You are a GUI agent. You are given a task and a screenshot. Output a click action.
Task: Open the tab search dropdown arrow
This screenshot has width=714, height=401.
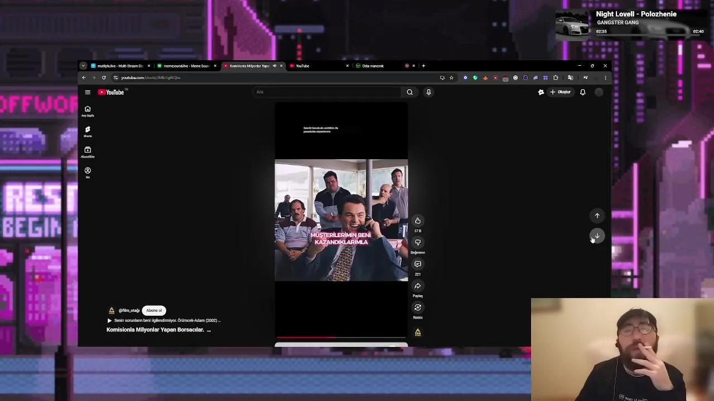[x=83, y=66]
